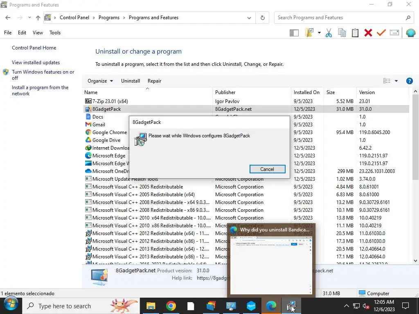Click the red X Delete toolbar icon
Image resolution: width=419 pixels, height=314 pixels.
coord(368,33)
